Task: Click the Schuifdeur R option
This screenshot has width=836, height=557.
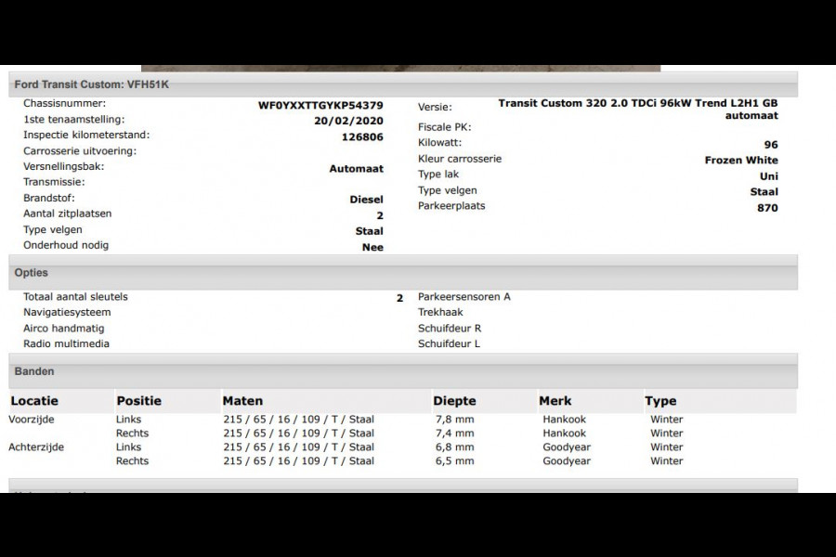Action: point(450,329)
